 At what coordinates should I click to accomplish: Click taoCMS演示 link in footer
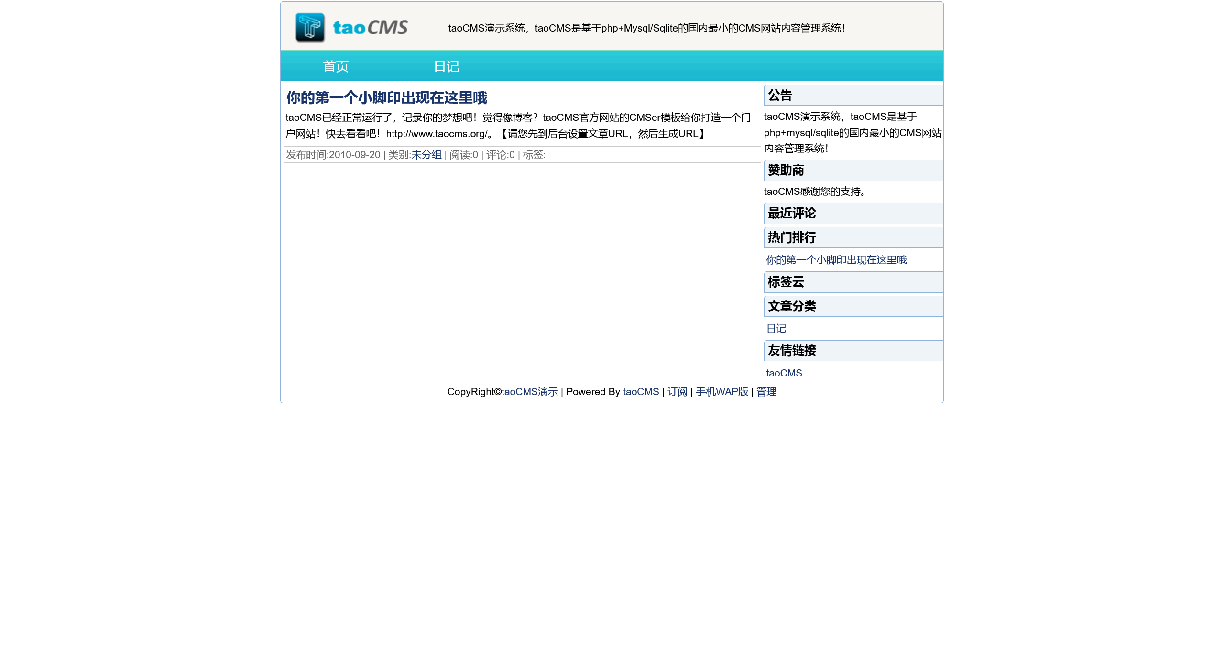[x=530, y=392]
